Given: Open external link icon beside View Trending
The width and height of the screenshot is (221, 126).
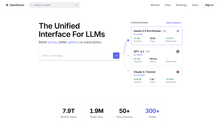Looking at the screenshot, I should [180, 23].
